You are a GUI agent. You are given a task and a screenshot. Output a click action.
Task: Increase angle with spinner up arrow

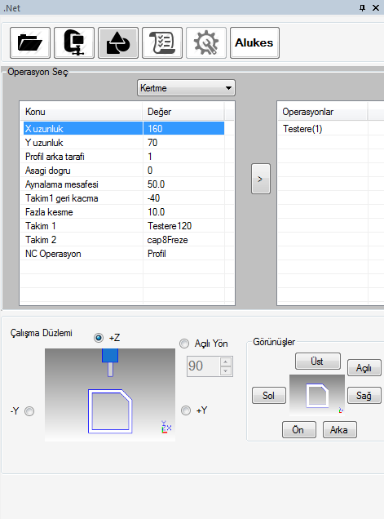[226, 362]
